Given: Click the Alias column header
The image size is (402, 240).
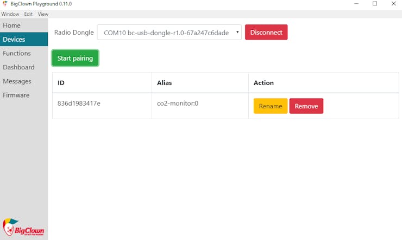Looking at the screenshot, I should pyautogui.click(x=200, y=83).
